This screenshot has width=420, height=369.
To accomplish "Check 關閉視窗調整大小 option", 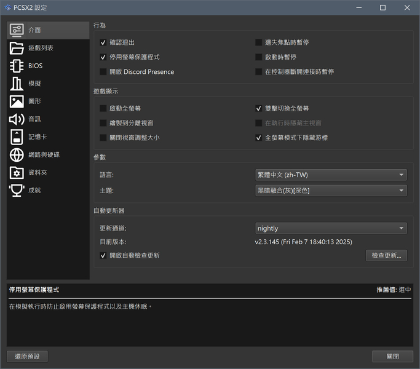I will click(x=103, y=138).
